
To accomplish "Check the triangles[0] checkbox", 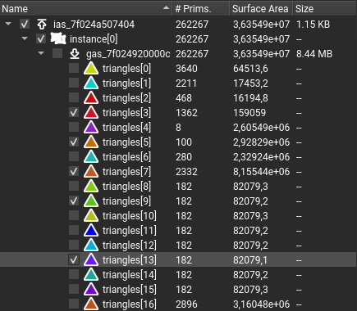I will point(74,68).
